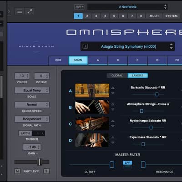Click the Atmosphere Strings - Close a name
The width and height of the screenshot is (182, 182).
[148, 104]
